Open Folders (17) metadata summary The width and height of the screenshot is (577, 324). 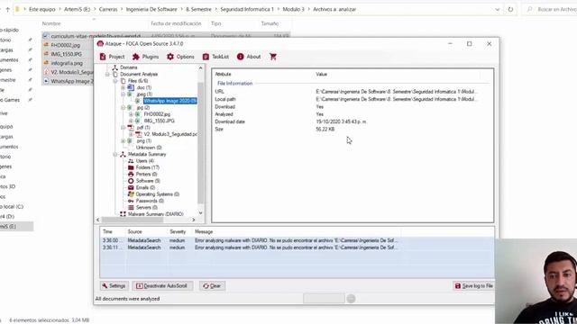point(148,167)
